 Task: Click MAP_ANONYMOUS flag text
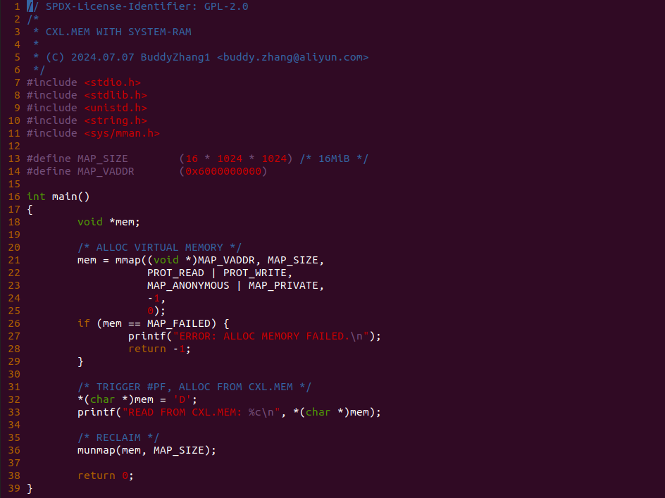coord(188,285)
